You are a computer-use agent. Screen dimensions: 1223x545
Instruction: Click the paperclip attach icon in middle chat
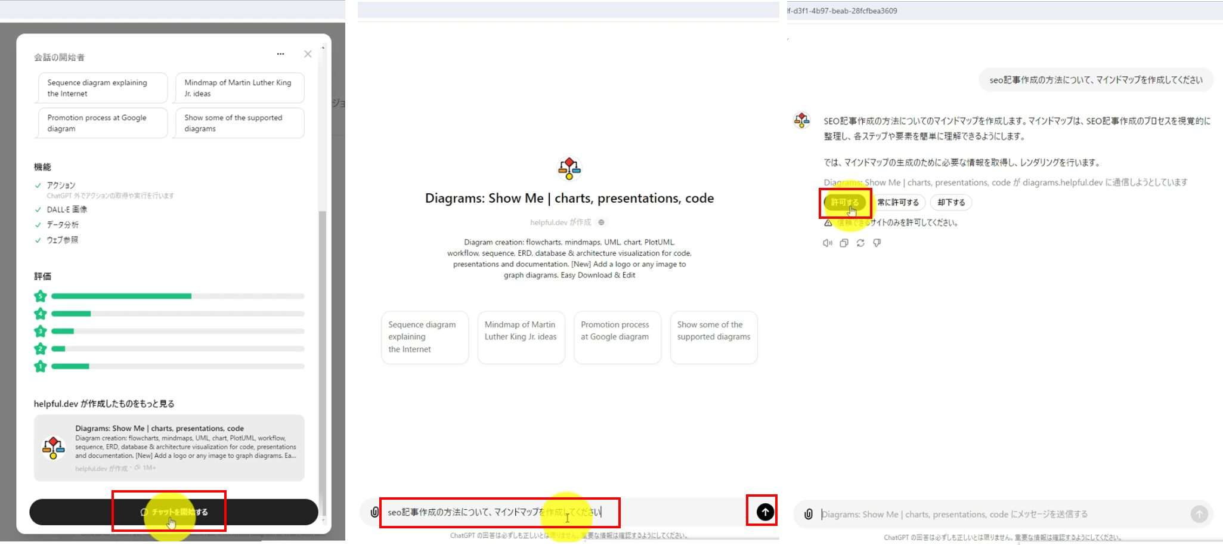click(x=374, y=512)
